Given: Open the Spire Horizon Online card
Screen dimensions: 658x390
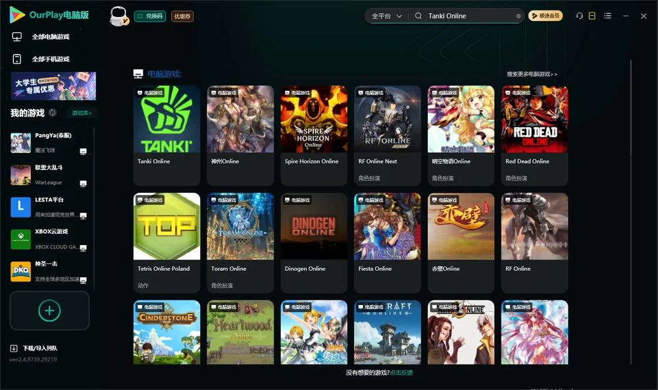Looking at the screenshot, I should (314, 135).
